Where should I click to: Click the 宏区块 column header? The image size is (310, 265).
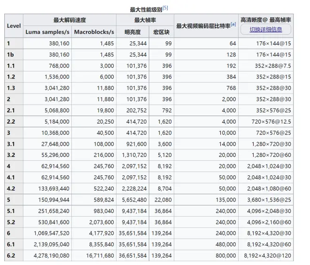[161, 32]
